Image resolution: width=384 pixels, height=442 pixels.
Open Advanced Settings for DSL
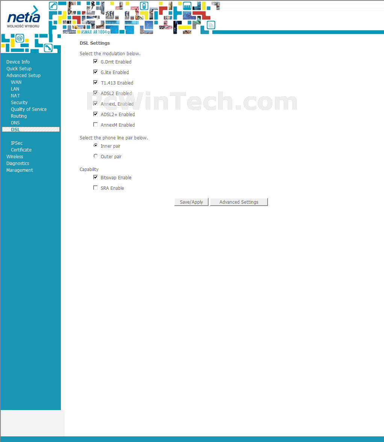point(239,202)
